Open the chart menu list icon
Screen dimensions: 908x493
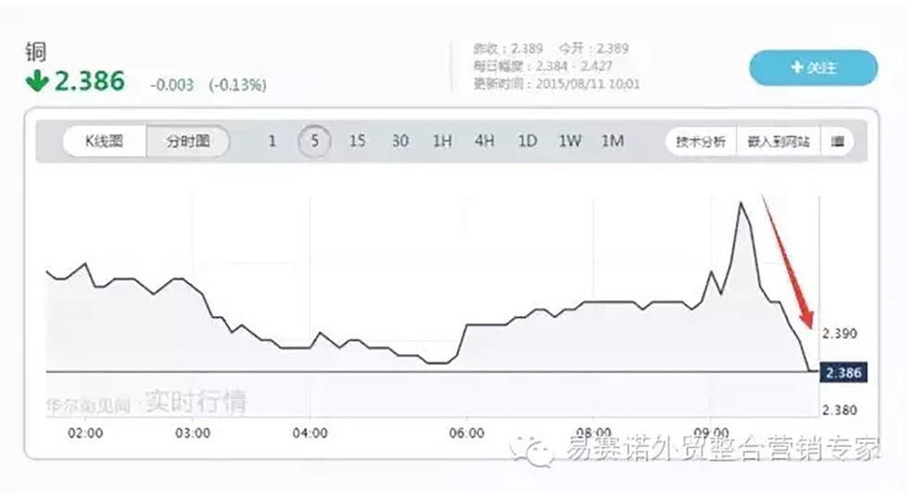click(838, 142)
